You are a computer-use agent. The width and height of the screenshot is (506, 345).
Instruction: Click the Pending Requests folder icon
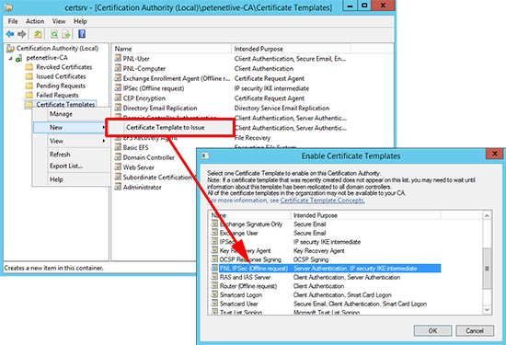29,86
